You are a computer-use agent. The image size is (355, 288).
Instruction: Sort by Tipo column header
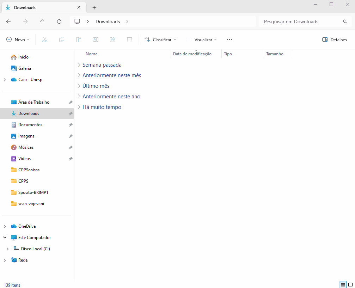coord(228,54)
